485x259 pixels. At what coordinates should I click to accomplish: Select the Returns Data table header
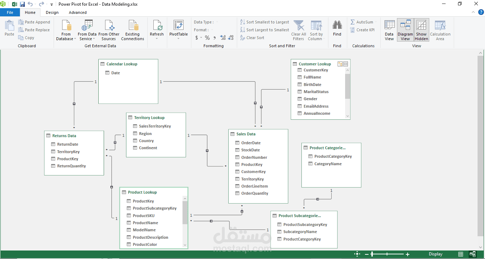coord(74,136)
